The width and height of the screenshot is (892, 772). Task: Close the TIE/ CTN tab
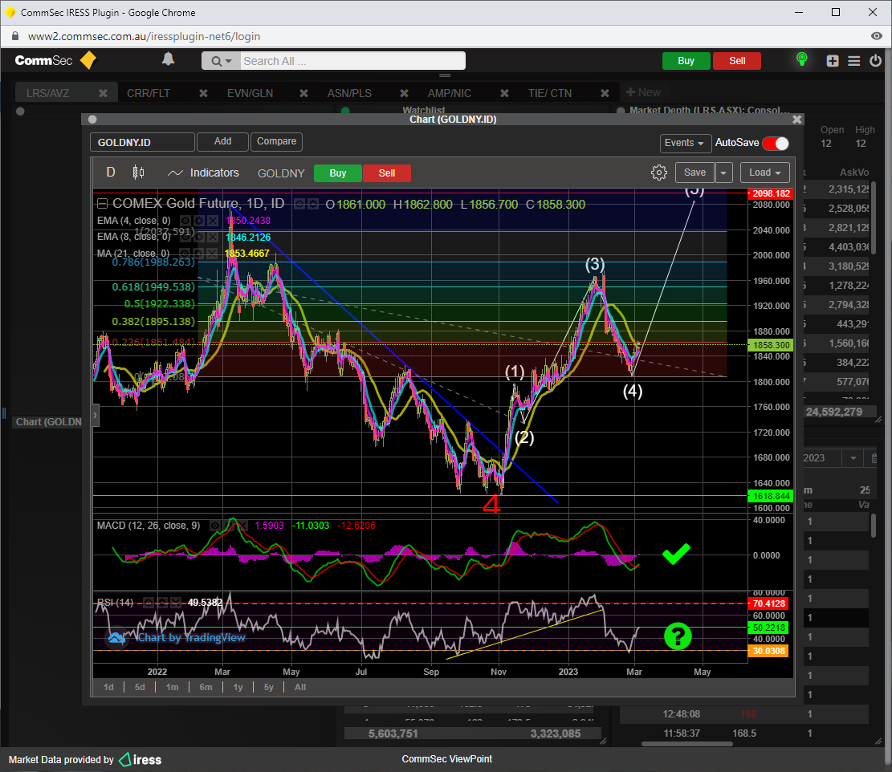605,93
